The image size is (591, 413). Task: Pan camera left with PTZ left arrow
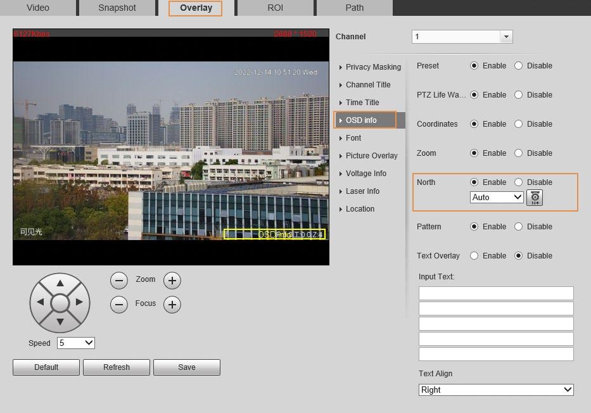[41, 302]
